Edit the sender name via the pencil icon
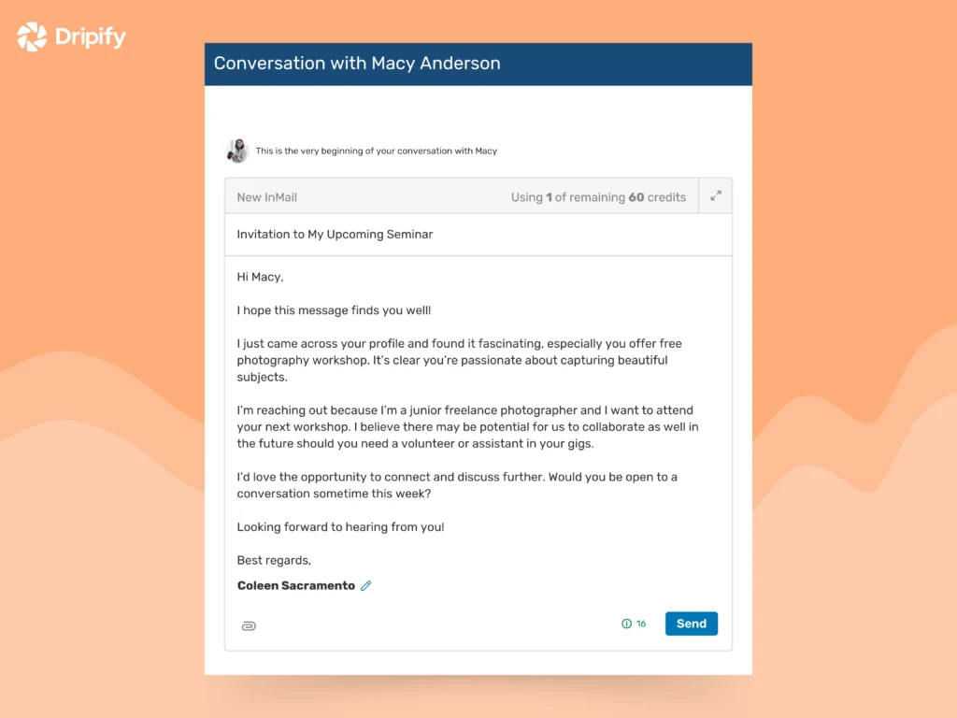 (x=365, y=585)
